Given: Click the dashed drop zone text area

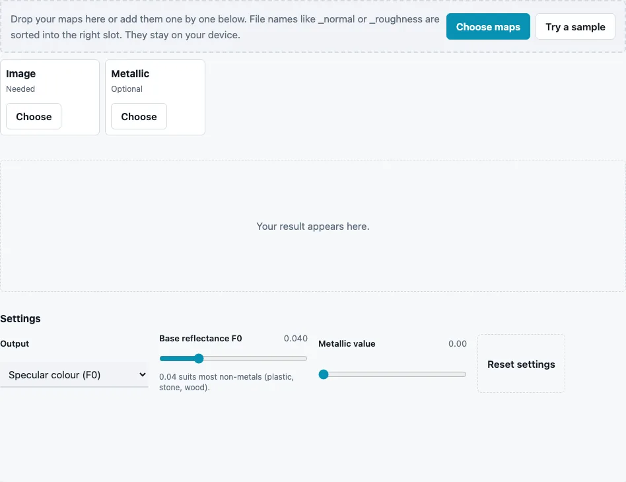Looking at the screenshot, I should [225, 27].
